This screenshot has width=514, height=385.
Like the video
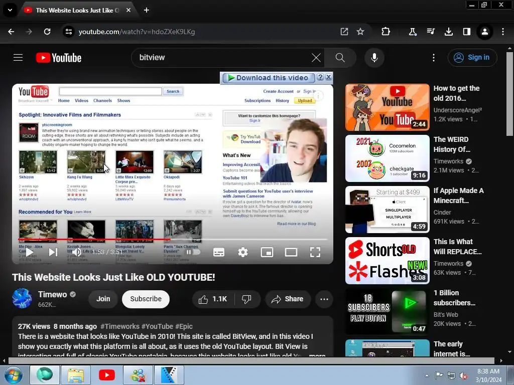[213, 299]
